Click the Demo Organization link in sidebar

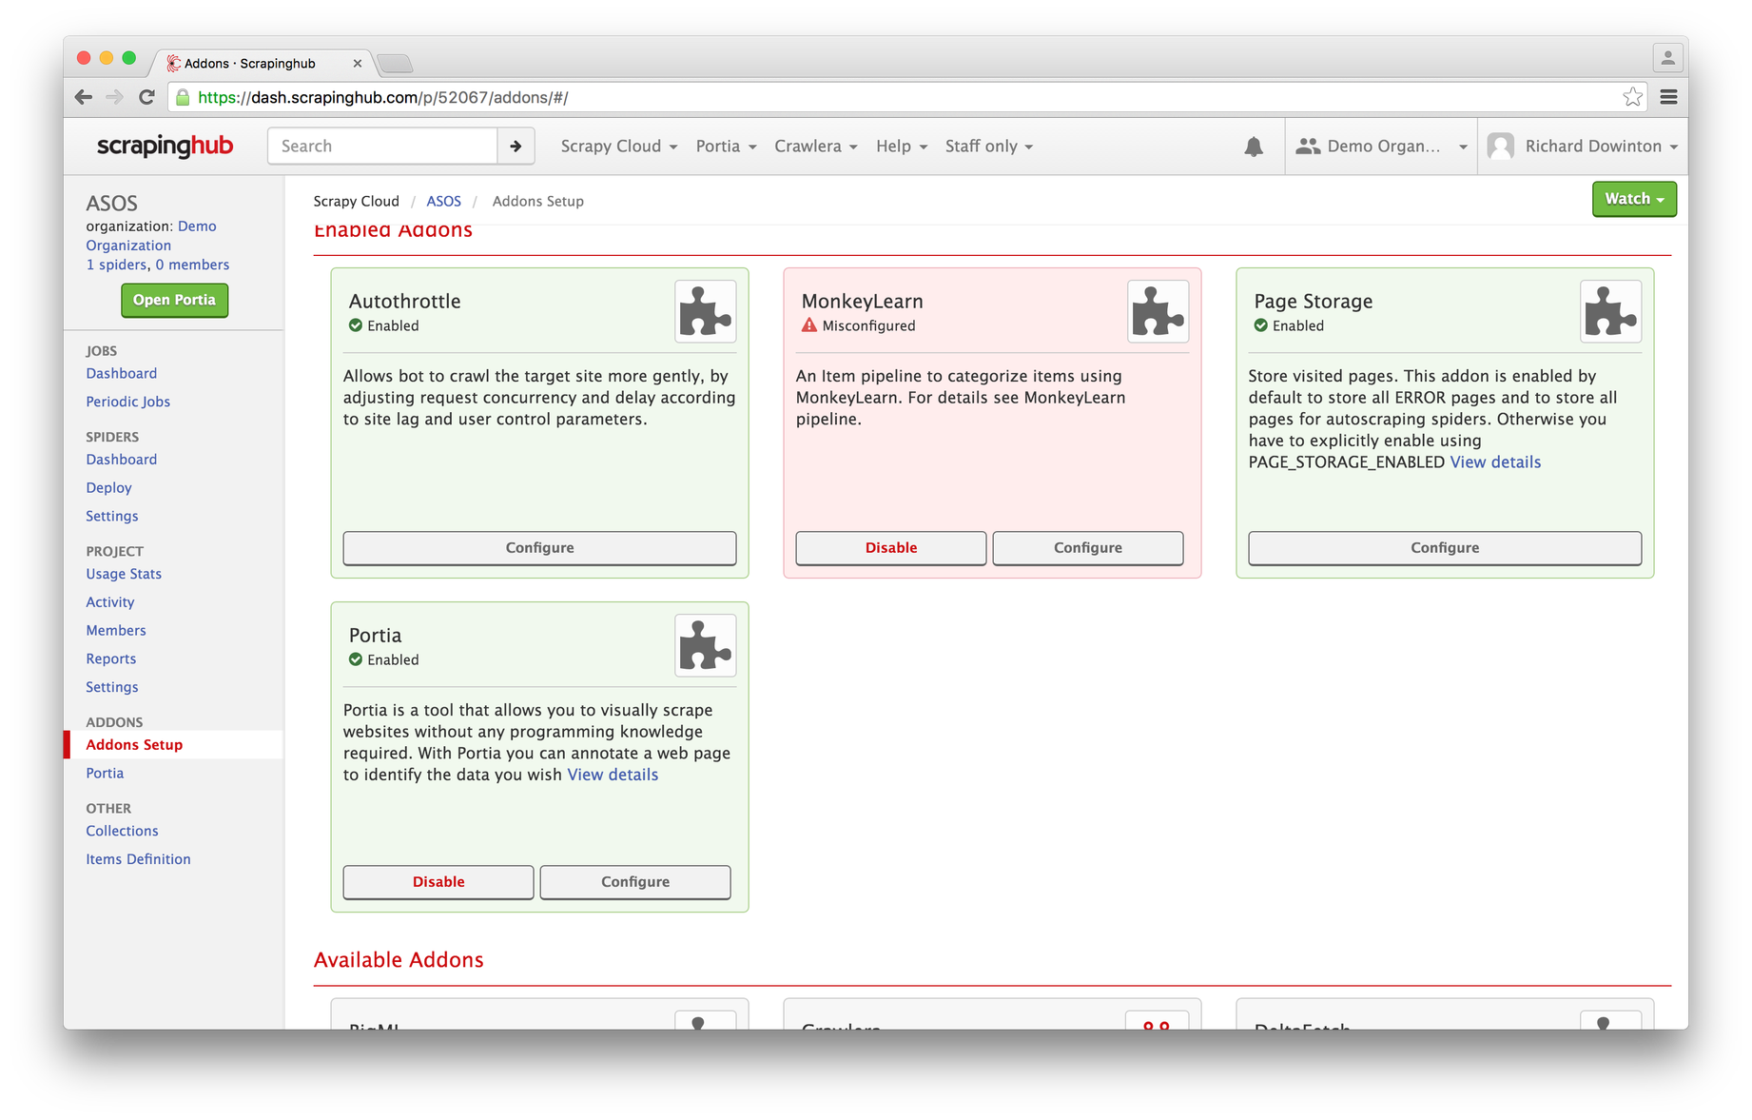click(151, 236)
